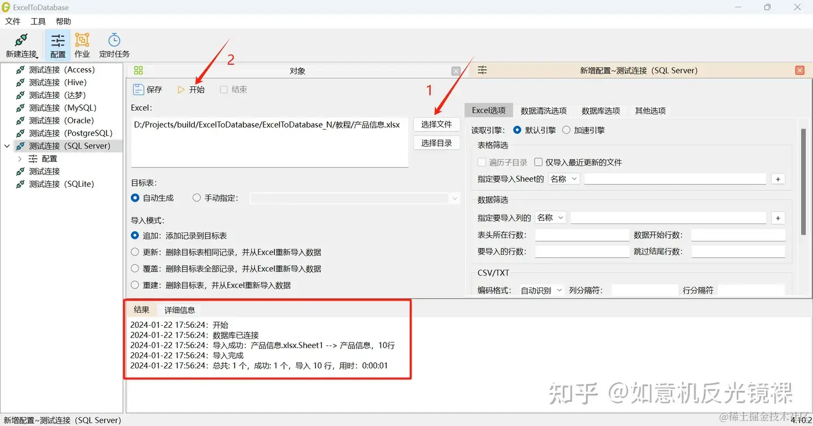Screen dimensions: 813x426
Task: Select 测试连接 (SQL Server) in the tree
Action: 69,146
